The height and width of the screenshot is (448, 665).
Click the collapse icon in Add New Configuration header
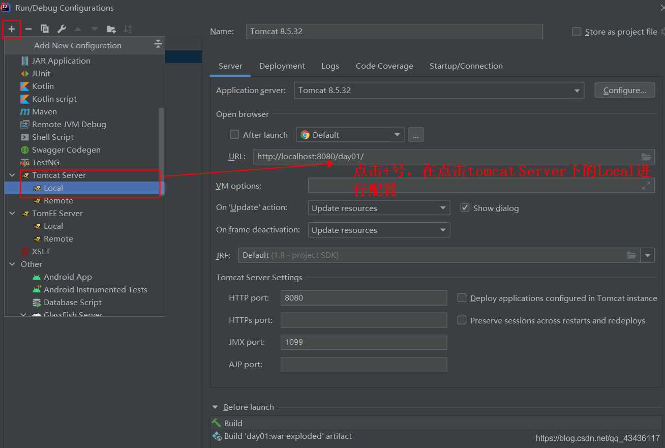[158, 45]
